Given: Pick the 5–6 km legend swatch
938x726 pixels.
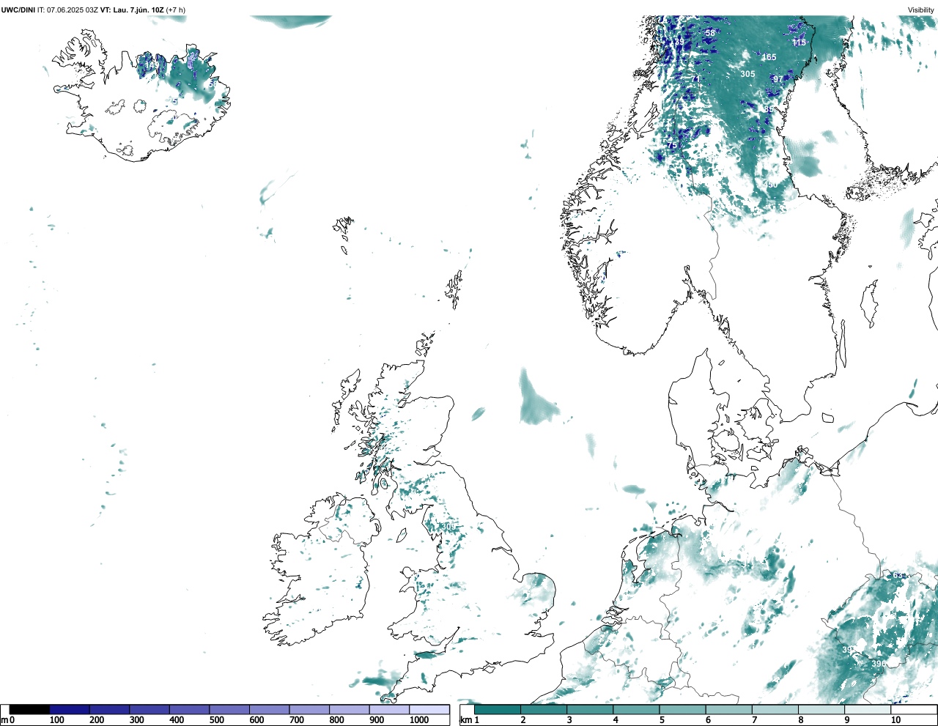Looking at the screenshot, I should (x=682, y=709).
